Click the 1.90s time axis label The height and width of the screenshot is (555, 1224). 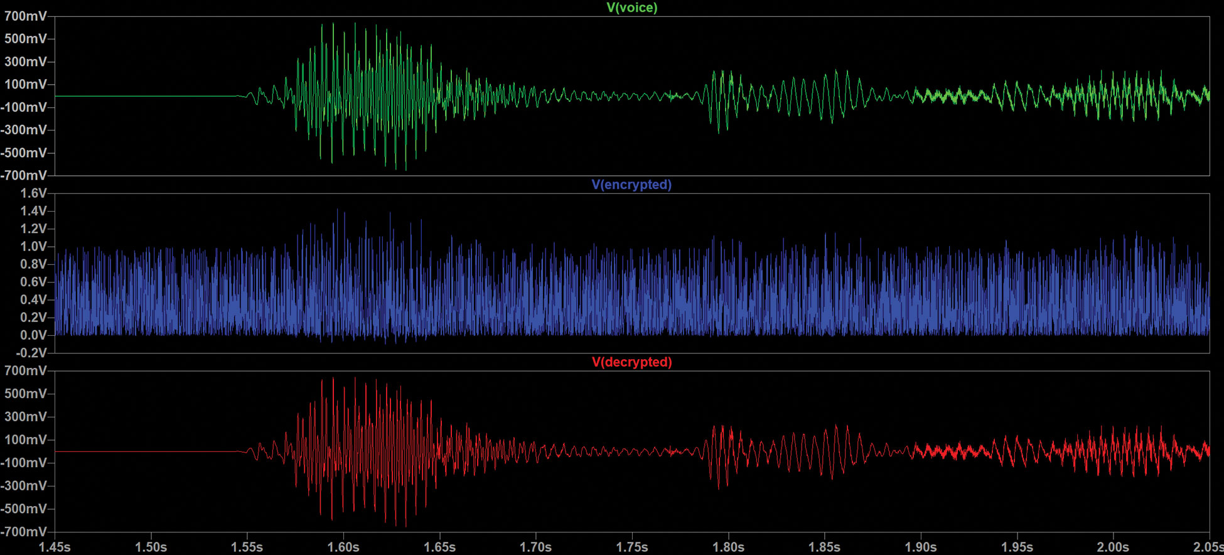pyautogui.click(x=921, y=547)
